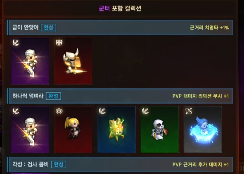The height and width of the screenshot is (174, 244).
Task: Click the class icon on the blonde girl card
Action: tap(59, 111)
